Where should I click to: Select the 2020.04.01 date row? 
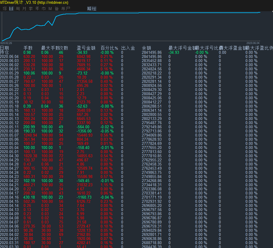click(9, 239)
